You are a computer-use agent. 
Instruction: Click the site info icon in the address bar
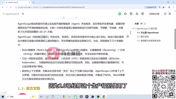(16, 7)
